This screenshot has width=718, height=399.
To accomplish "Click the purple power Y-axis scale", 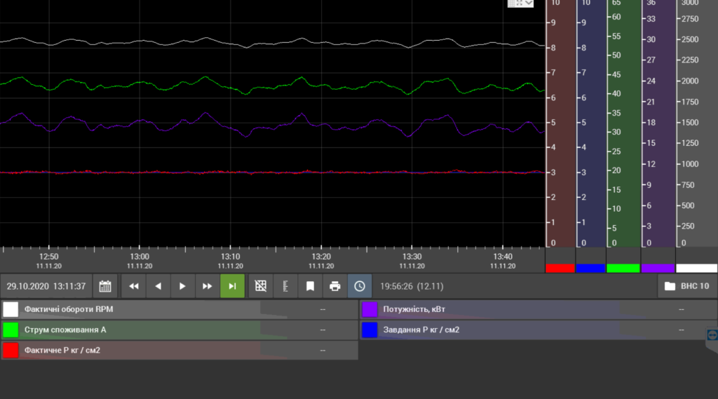I will tap(658, 123).
